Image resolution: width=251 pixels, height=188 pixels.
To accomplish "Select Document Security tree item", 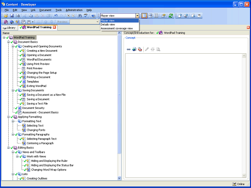I will [33, 108].
